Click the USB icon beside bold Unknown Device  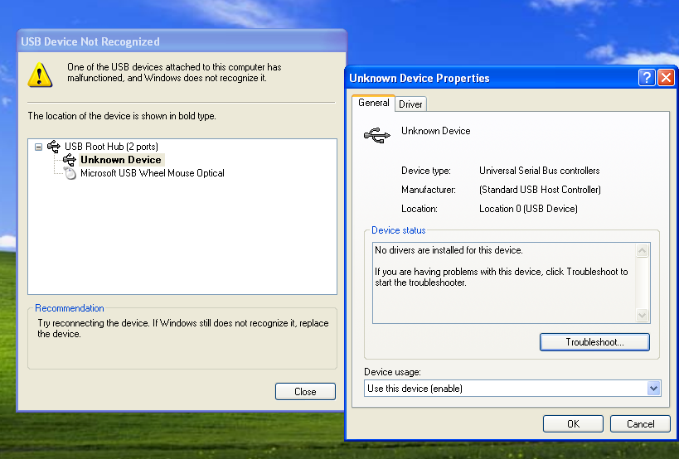point(70,160)
